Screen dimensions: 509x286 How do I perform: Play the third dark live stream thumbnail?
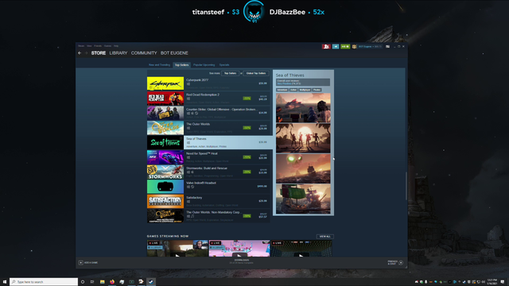[x=301, y=249]
